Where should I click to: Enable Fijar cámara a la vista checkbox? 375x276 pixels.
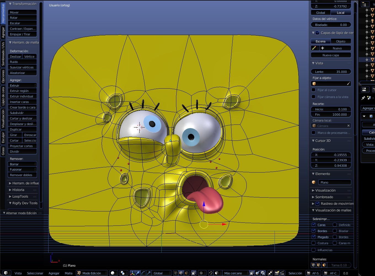pos(313,97)
